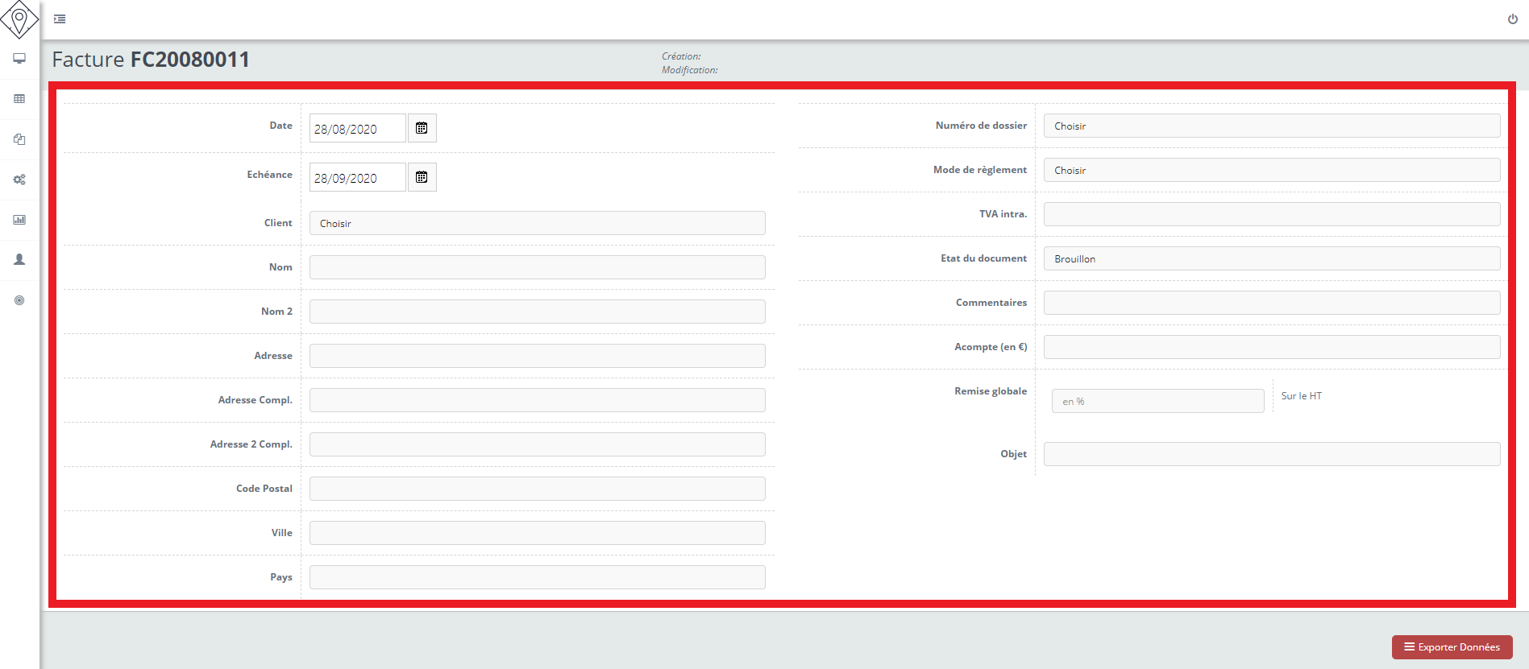The height and width of the screenshot is (669, 1529).
Task: Open the documents copy sidebar icon
Action: pos(19,139)
